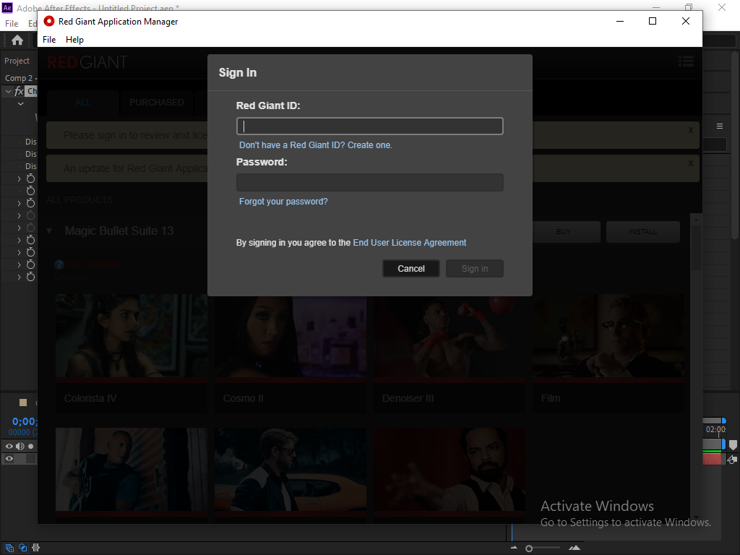
Task: Click the blue 0;00 current timecode
Action: pos(24,421)
